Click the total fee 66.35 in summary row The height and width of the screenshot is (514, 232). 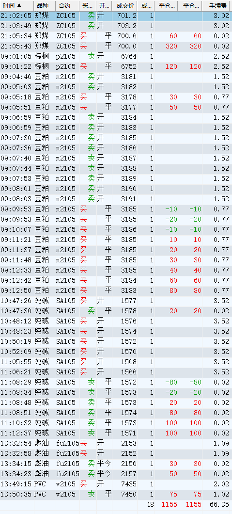[219, 504]
